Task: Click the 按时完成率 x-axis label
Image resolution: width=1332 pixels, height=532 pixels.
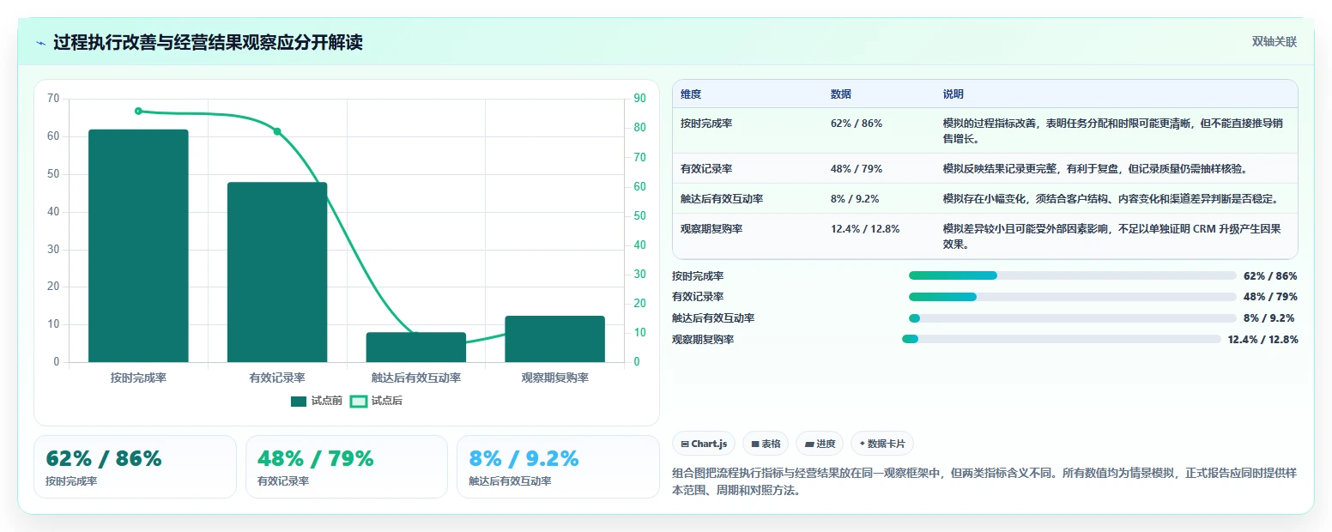Action: [x=138, y=378]
